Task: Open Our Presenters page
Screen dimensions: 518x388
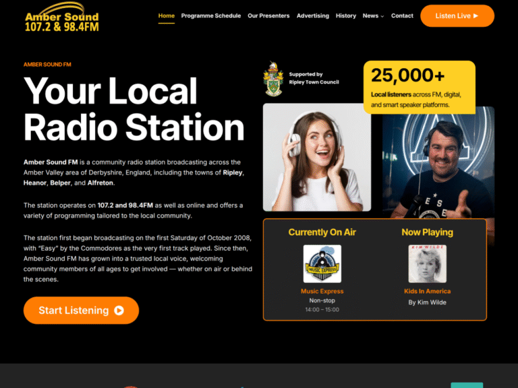Action: pyautogui.click(x=268, y=16)
